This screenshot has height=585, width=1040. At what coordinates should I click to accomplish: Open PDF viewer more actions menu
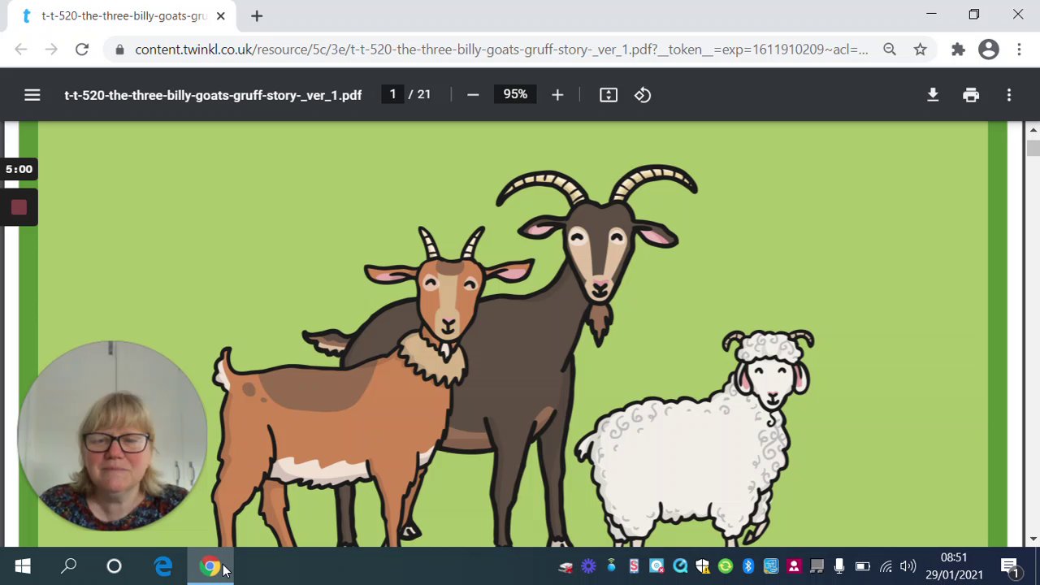[1009, 95]
